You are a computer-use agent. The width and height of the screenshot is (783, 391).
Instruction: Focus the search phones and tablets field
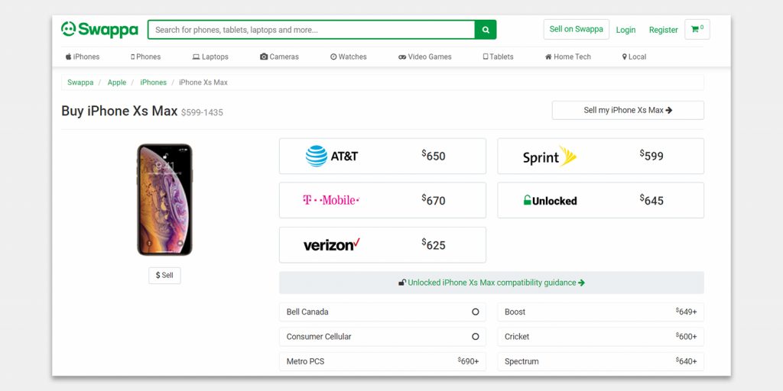click(x=311, y=30)
